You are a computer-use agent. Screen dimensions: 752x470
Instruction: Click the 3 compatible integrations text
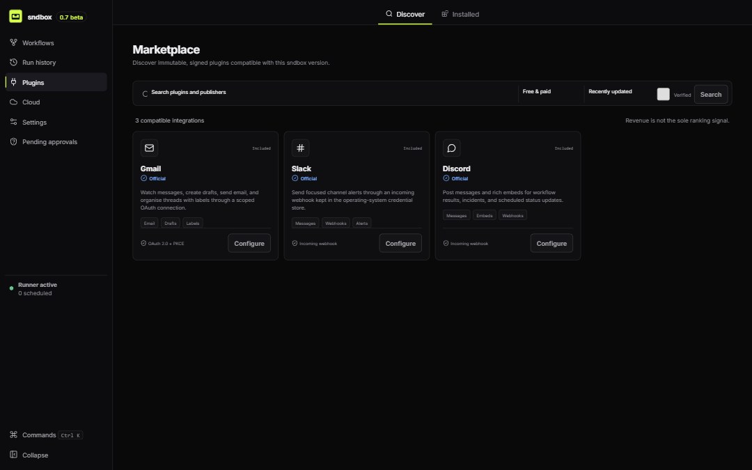click(x=169, y=120)
